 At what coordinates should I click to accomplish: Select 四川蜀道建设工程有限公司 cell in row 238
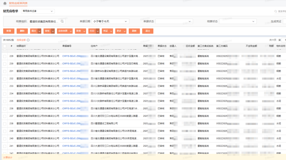[104, 124]
